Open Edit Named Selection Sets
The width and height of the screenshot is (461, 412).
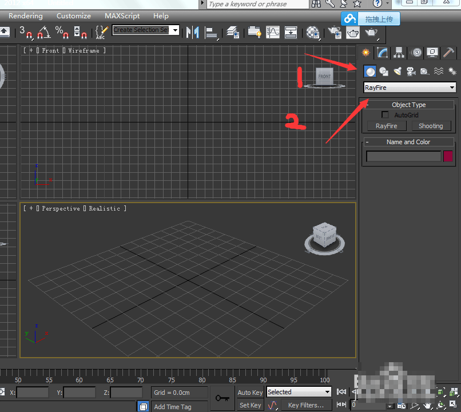tap(102, 32)
